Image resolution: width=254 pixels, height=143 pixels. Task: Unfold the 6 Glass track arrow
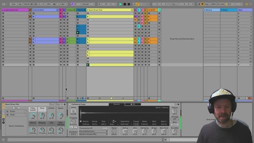pyautogui.click(x=74, y=10)
